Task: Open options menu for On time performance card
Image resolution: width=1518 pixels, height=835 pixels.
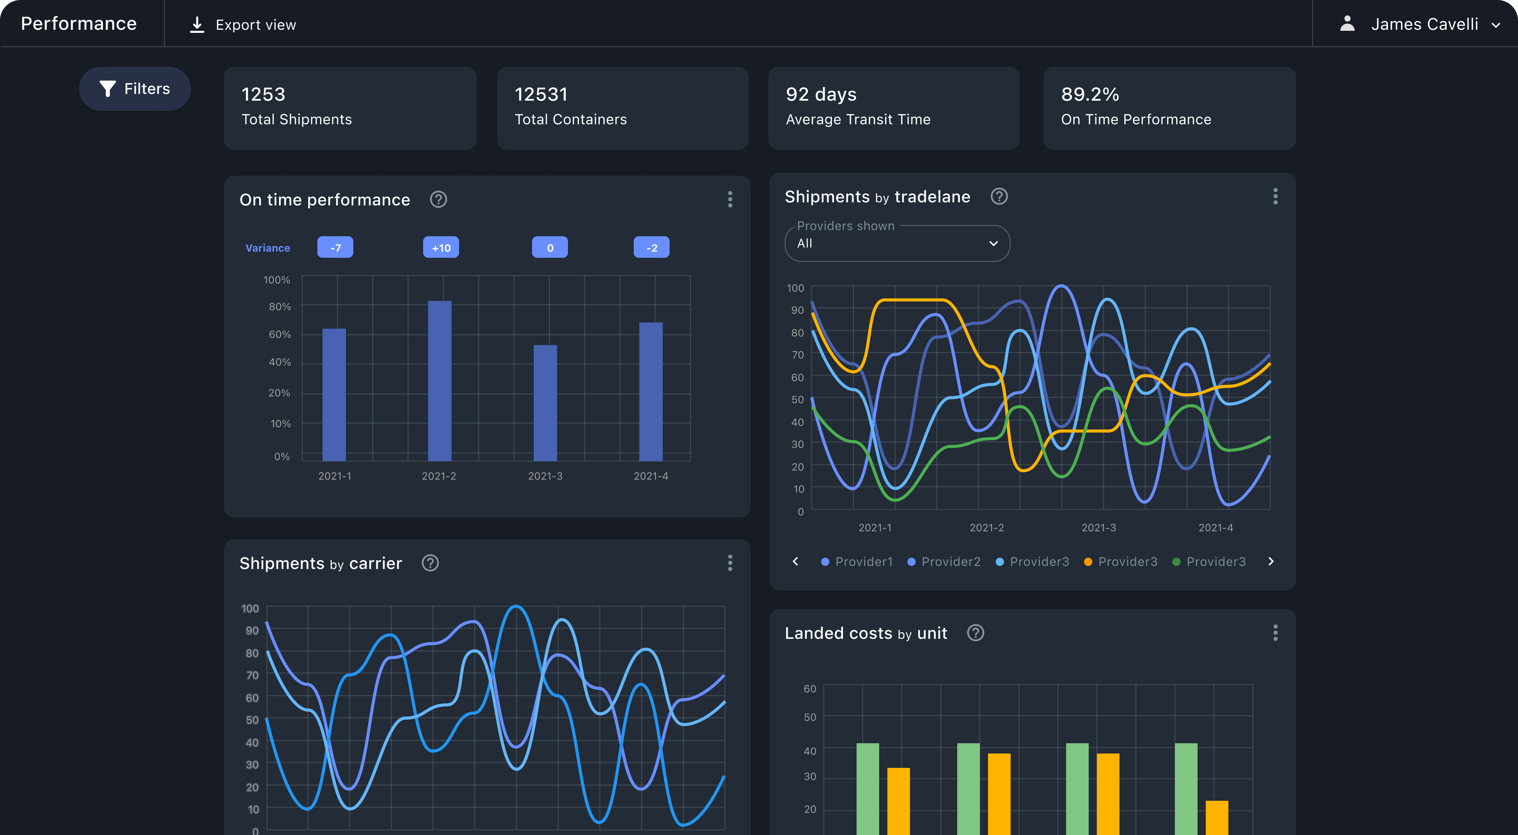Action: (730, 199)
